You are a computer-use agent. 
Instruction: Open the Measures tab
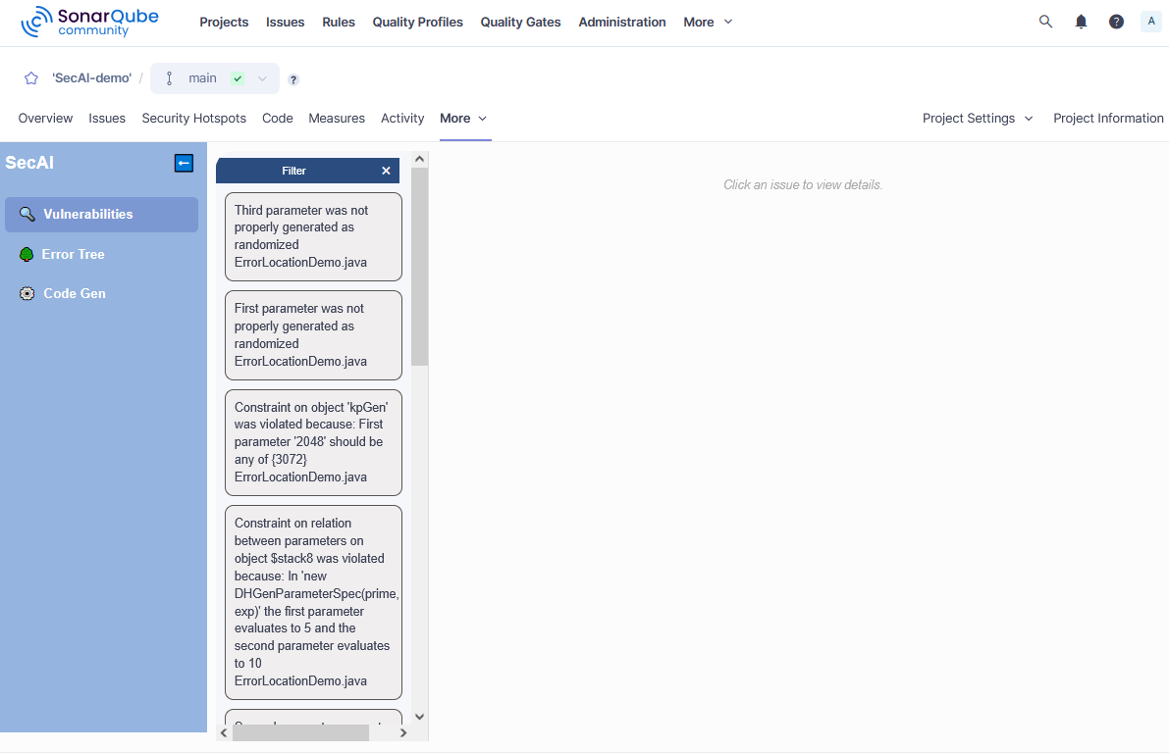pyautogui.click(x=337, y=119)
